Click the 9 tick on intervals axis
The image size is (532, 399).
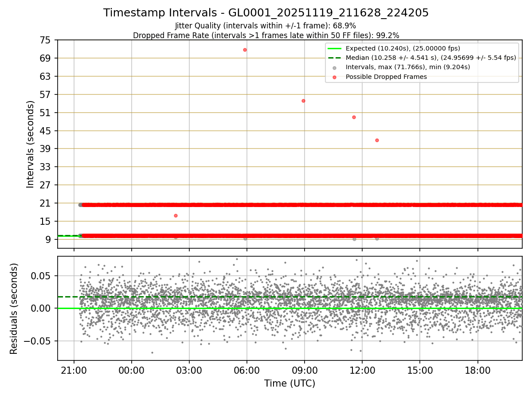[49, 240]
